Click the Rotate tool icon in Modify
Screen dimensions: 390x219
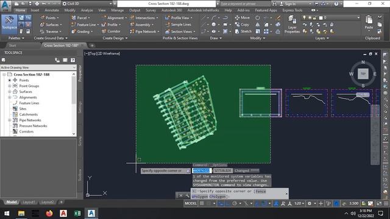(x=257, y=18)
